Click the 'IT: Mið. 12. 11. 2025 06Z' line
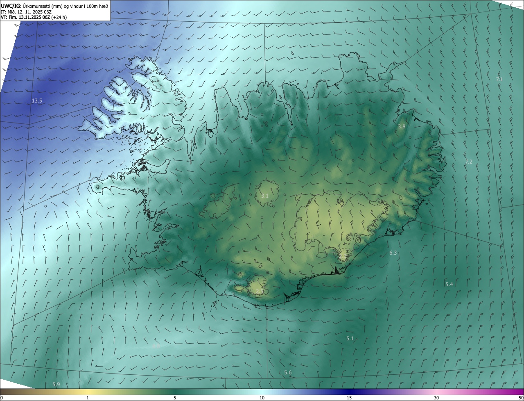This screenshot has height=401, width=524. [x=26, y=12]
